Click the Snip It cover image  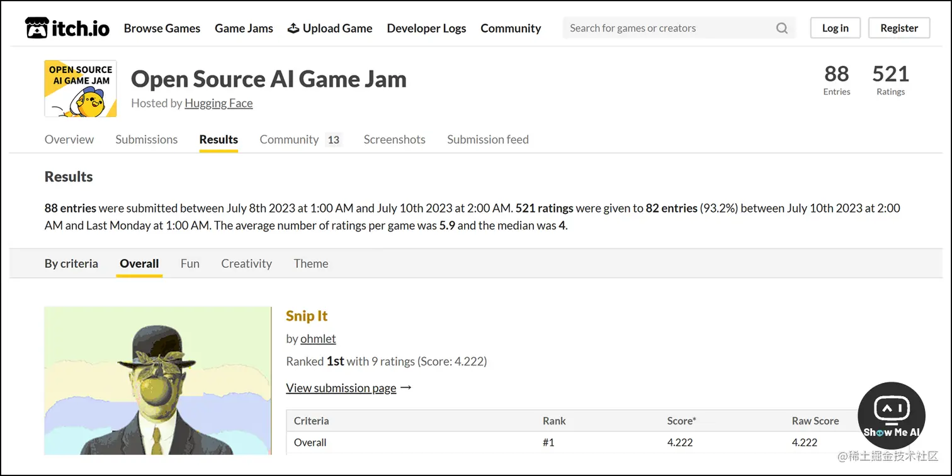pos(157,381)
